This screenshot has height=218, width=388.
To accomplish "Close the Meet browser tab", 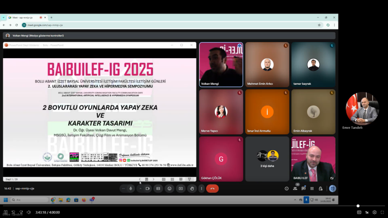I will pyautogui.click(x=45, y=17).
